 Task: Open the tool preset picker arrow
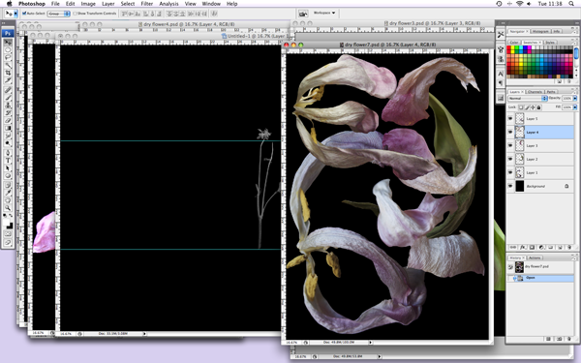[15, 14]
